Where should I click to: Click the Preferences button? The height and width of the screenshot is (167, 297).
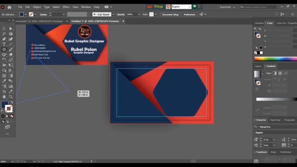tap(189, 14)
